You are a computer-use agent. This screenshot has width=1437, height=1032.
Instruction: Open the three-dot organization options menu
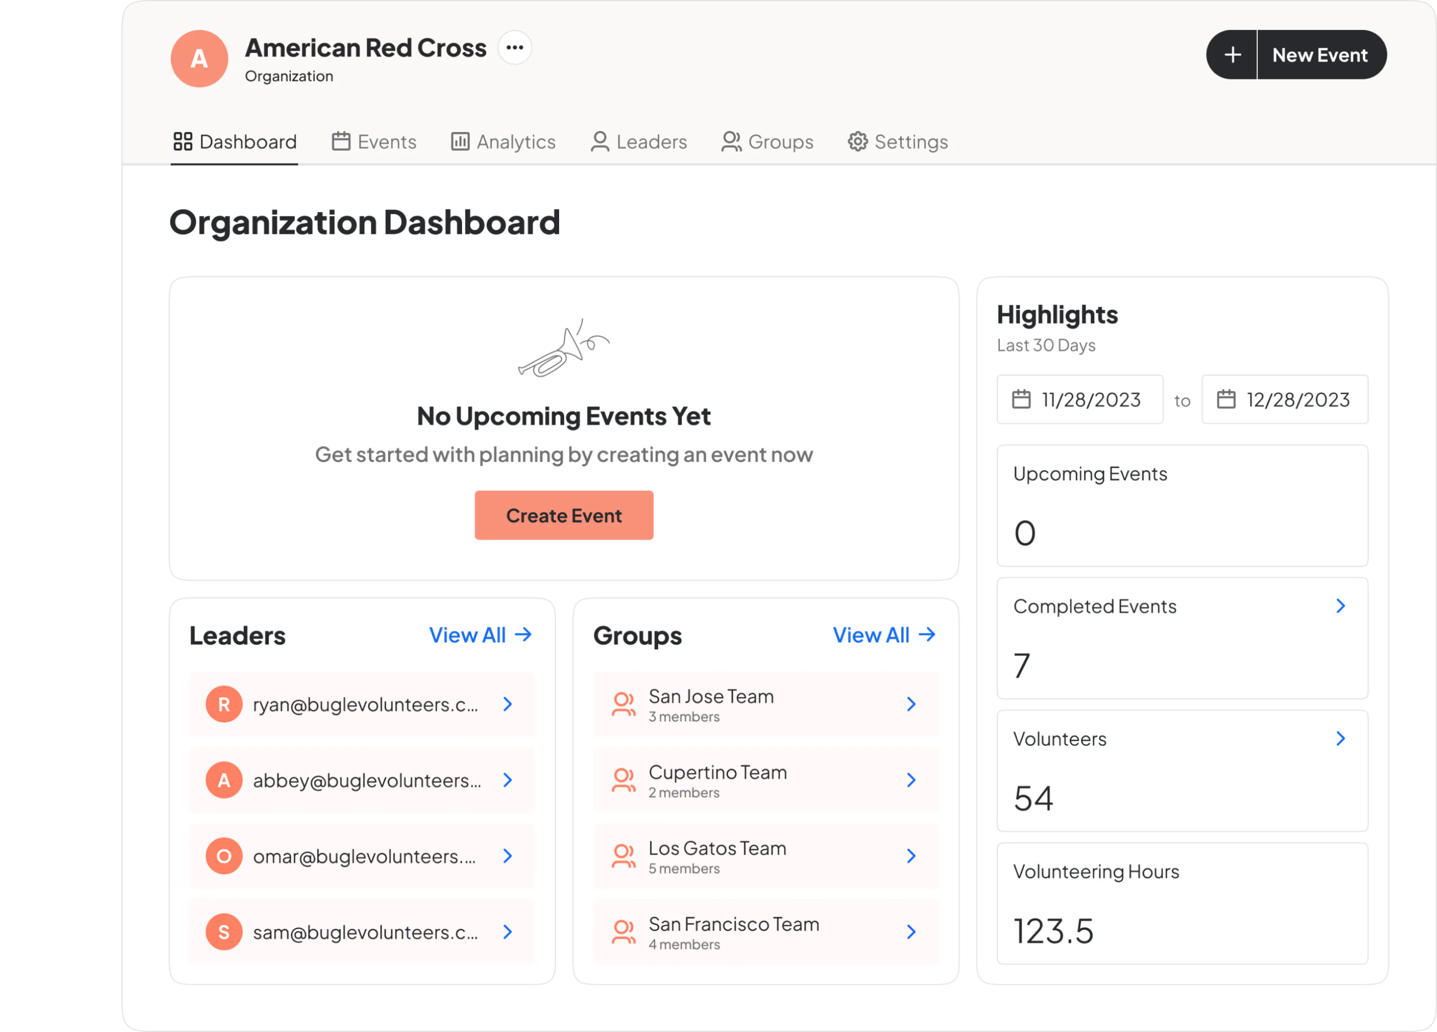click(x=515, y=48)
